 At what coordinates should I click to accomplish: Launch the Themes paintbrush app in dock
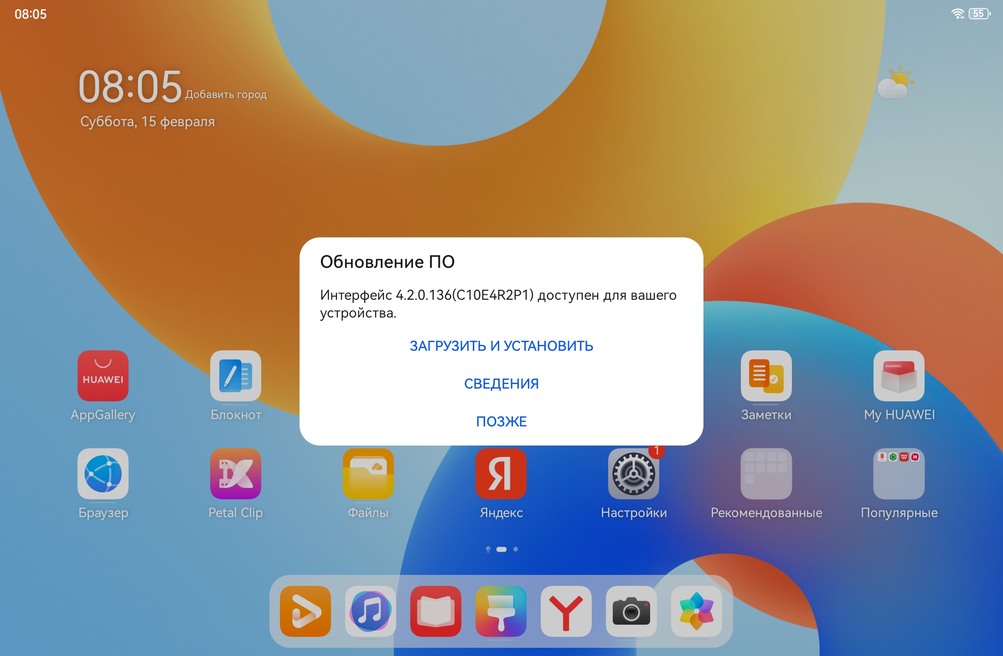pos(501,611)
